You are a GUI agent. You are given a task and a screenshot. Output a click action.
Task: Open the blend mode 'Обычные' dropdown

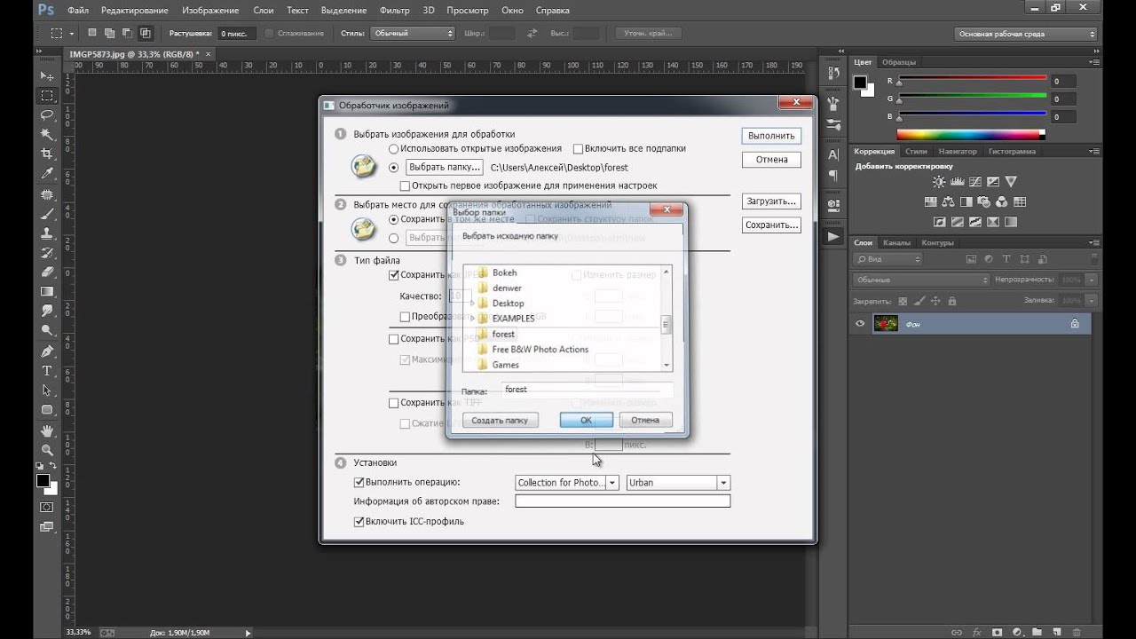pos(921,280)
